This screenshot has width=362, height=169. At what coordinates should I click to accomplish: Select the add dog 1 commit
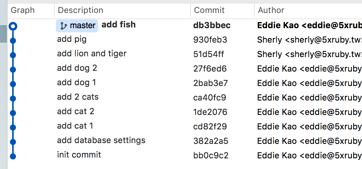coord(76,83)
